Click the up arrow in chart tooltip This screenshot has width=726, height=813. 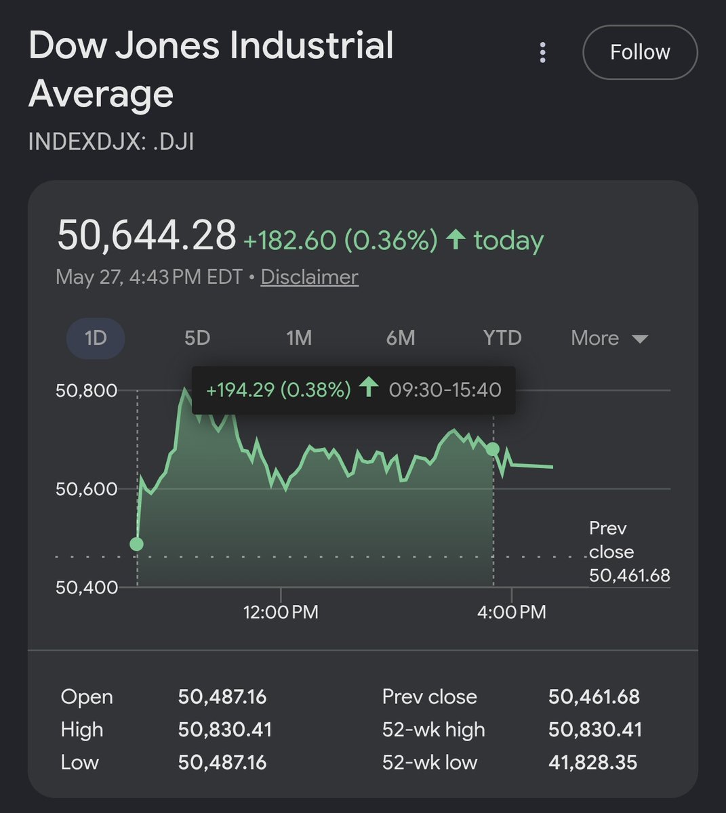pos(368,388)
